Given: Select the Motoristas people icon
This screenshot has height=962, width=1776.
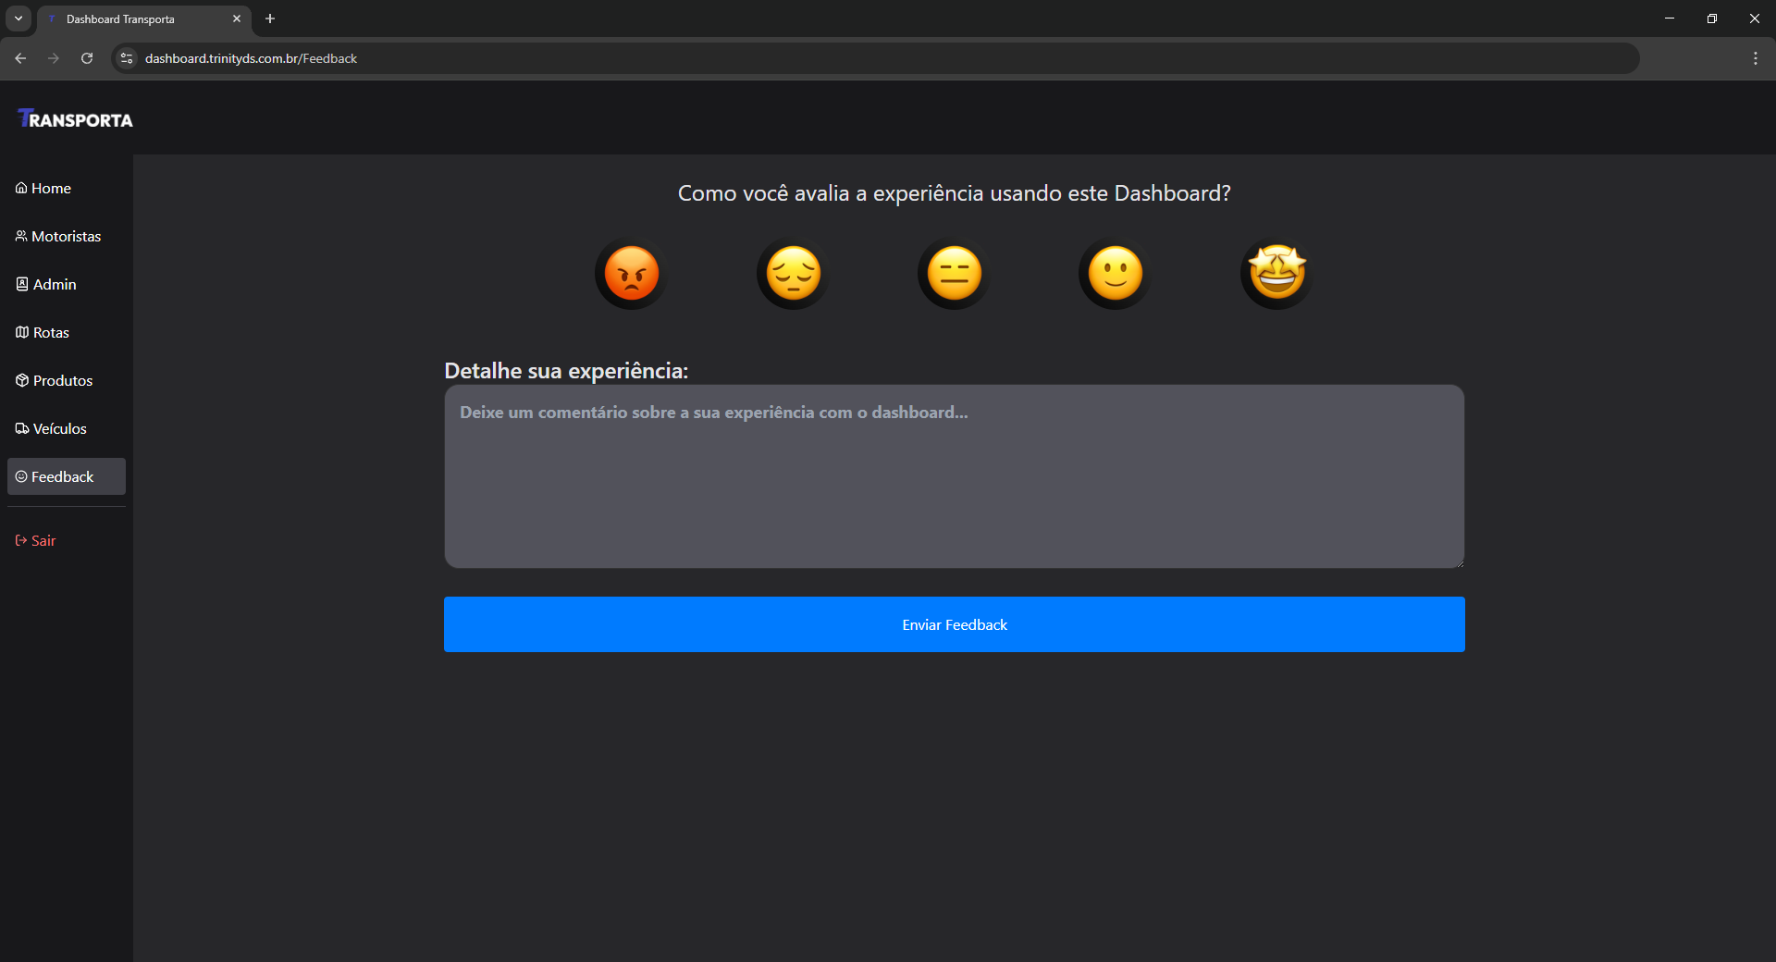Looking at the screenshot, I should (20, 236).
